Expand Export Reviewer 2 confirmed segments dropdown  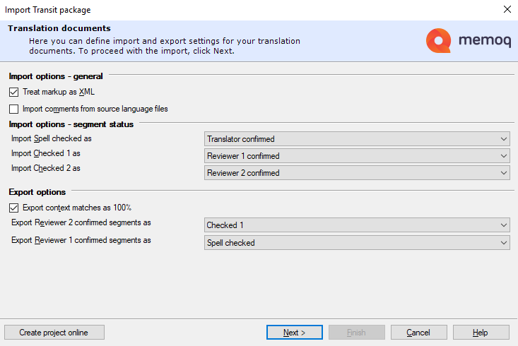coord(357,225)
